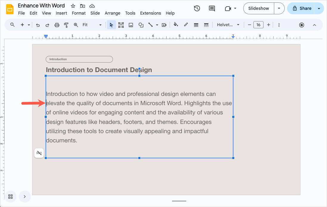Open the comments history icon
The image size is (327, 207).
[212, 8]
